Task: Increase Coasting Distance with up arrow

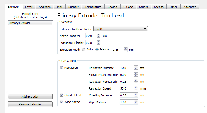Action: (x=136, y=94)
